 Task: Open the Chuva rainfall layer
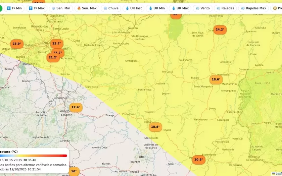pyautogui.click(x=111, y=8)
